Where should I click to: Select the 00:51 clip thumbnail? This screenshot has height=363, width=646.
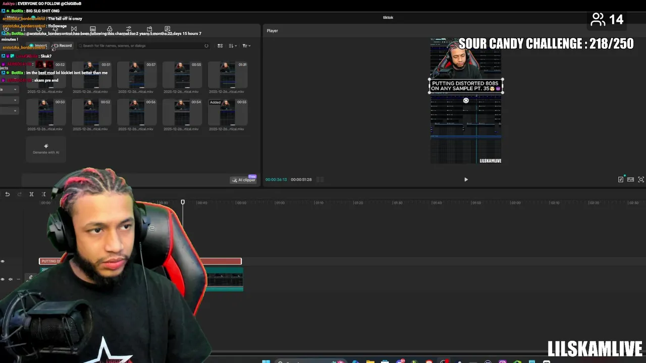pos(91,74)
